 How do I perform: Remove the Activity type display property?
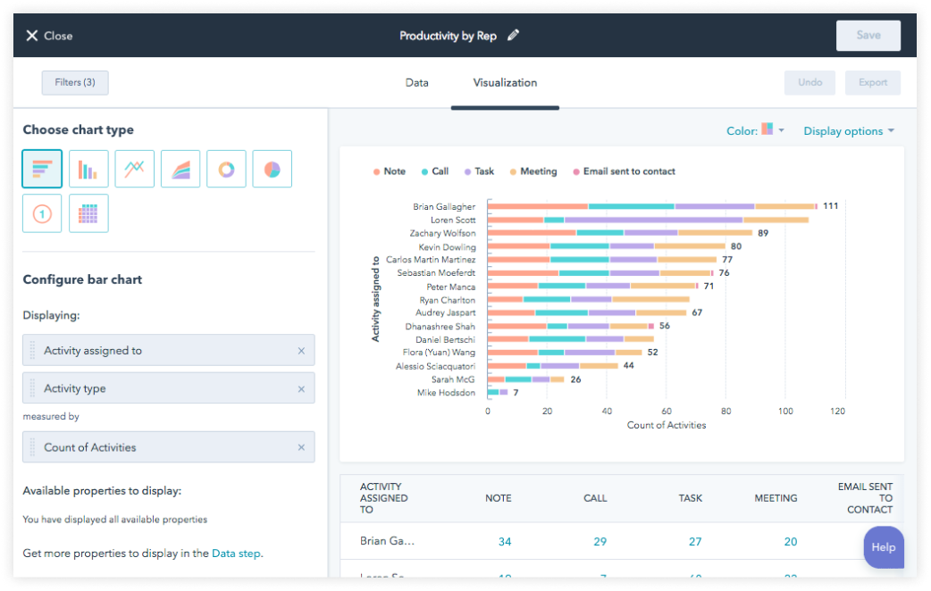point(302,388)
